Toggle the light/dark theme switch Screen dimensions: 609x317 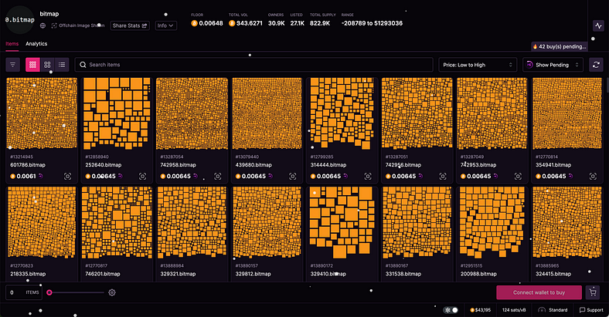coord(451,310)
